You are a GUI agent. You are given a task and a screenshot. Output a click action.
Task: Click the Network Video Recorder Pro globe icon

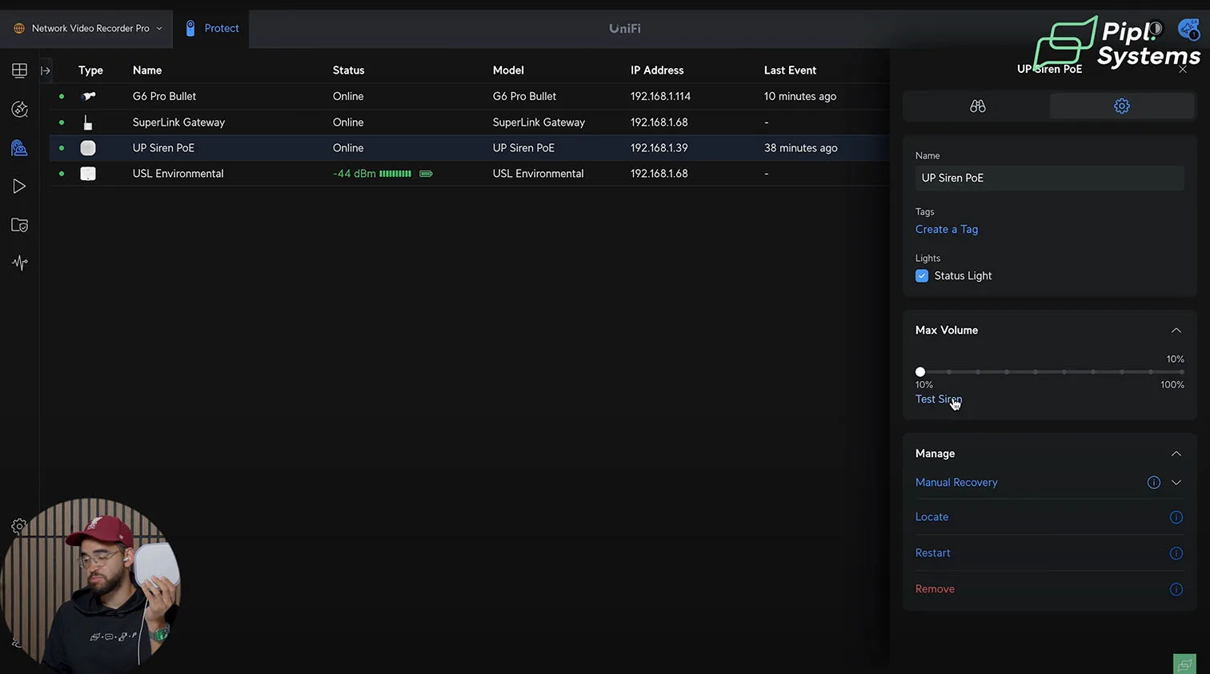[19, 28]
